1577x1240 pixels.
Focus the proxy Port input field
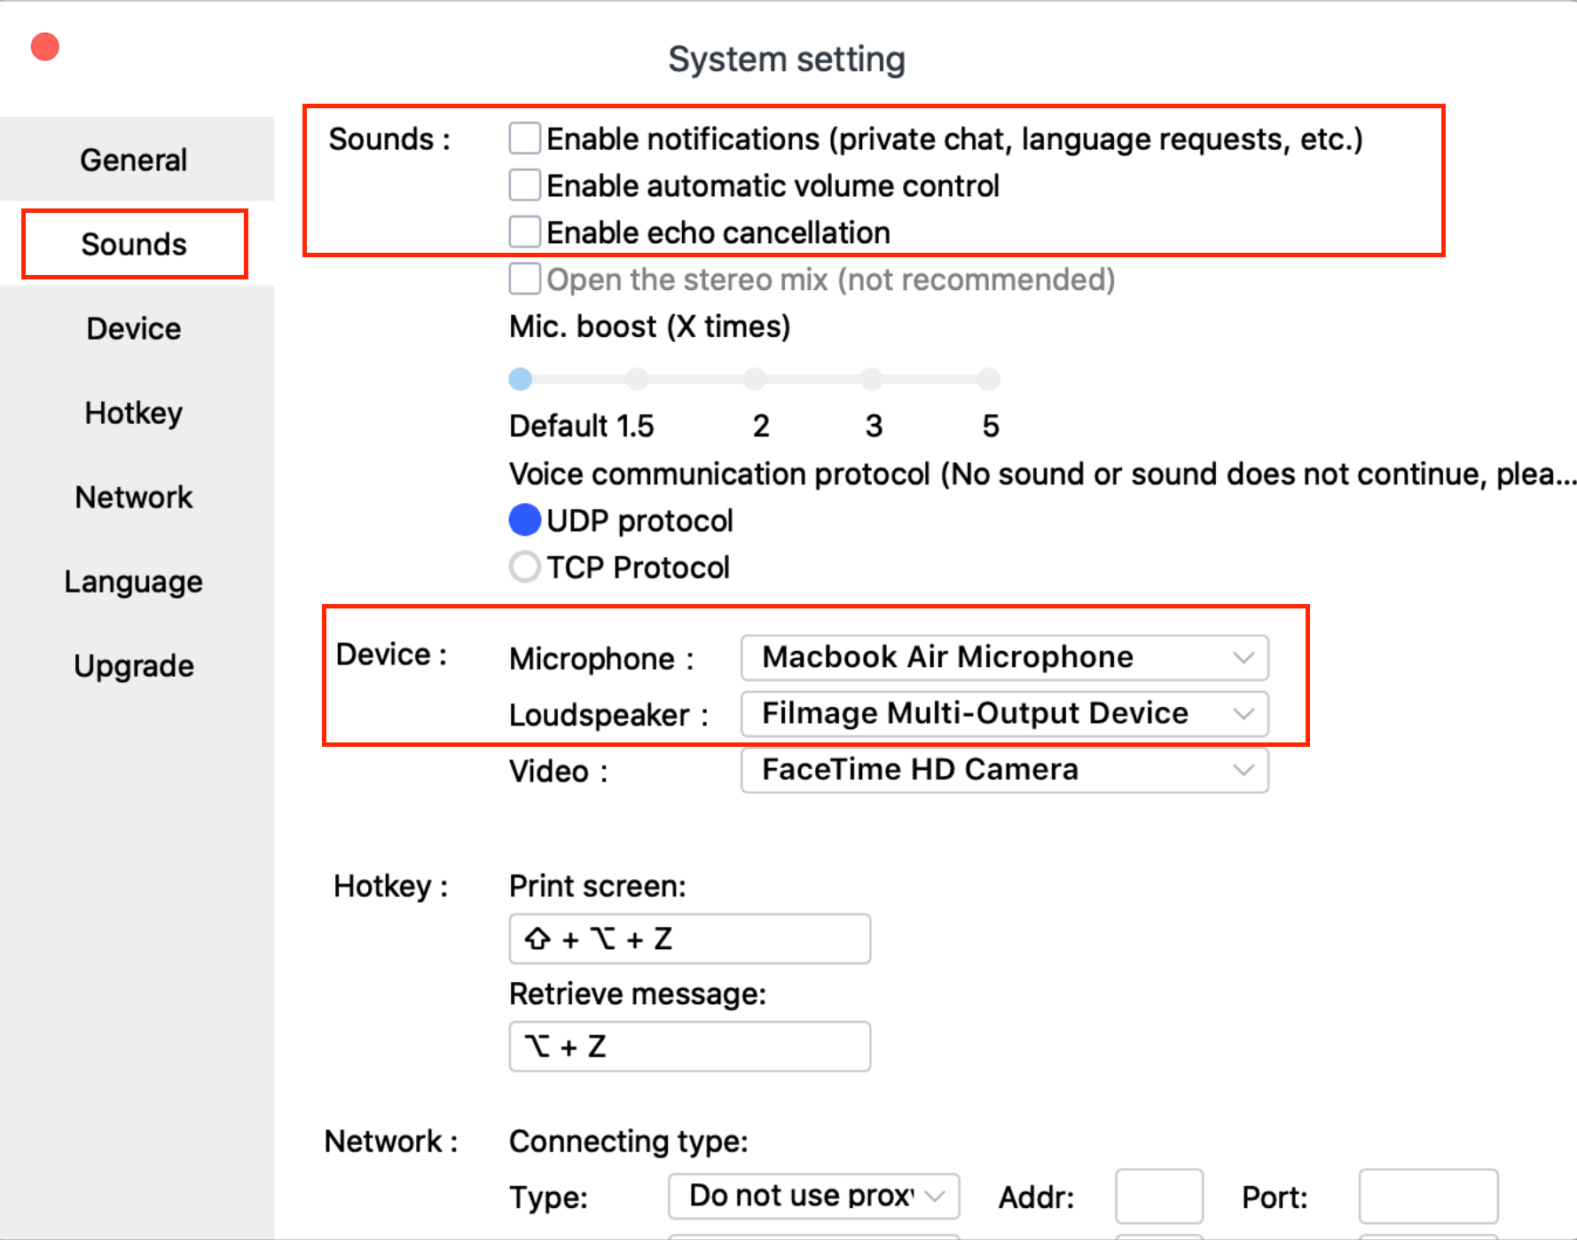click(1429, 1196)
